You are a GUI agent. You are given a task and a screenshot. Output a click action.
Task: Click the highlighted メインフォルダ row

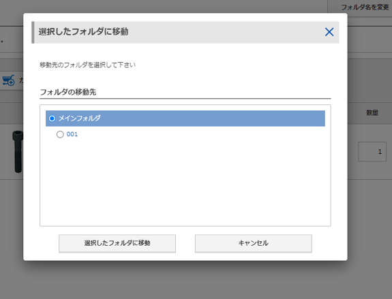coord(185,119)
